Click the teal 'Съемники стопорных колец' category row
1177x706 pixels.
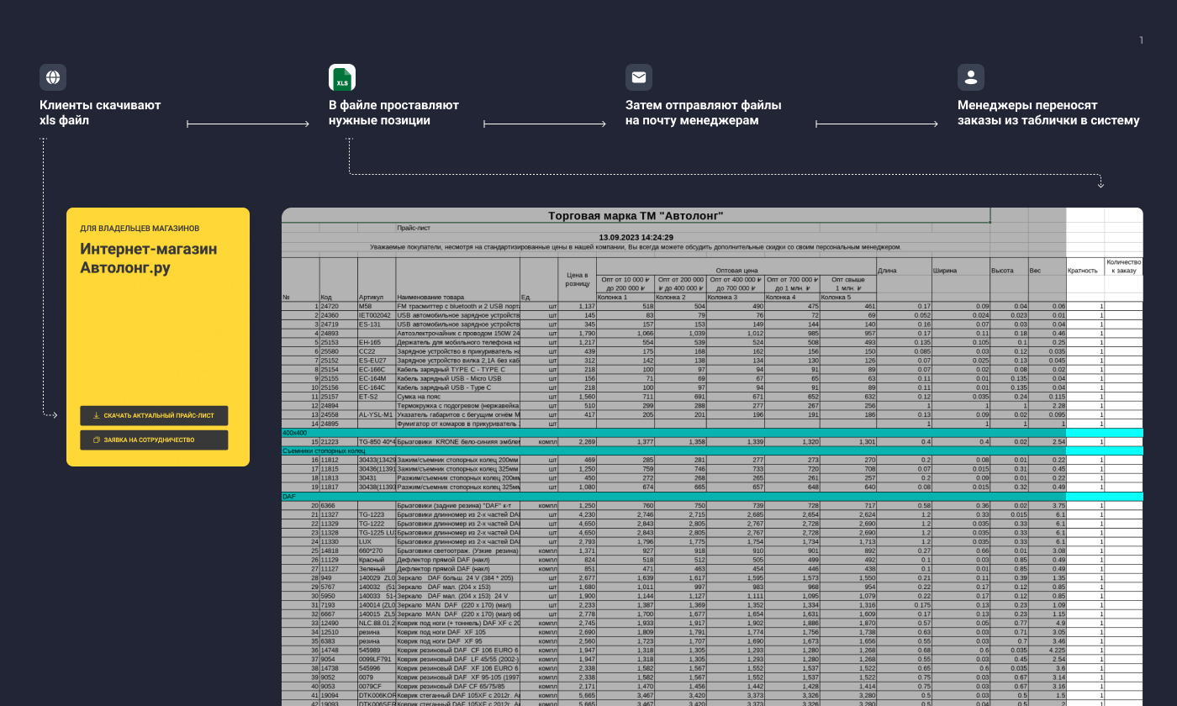[x=712, y=450]
